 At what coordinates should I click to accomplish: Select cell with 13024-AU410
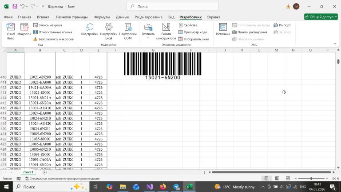40,108
